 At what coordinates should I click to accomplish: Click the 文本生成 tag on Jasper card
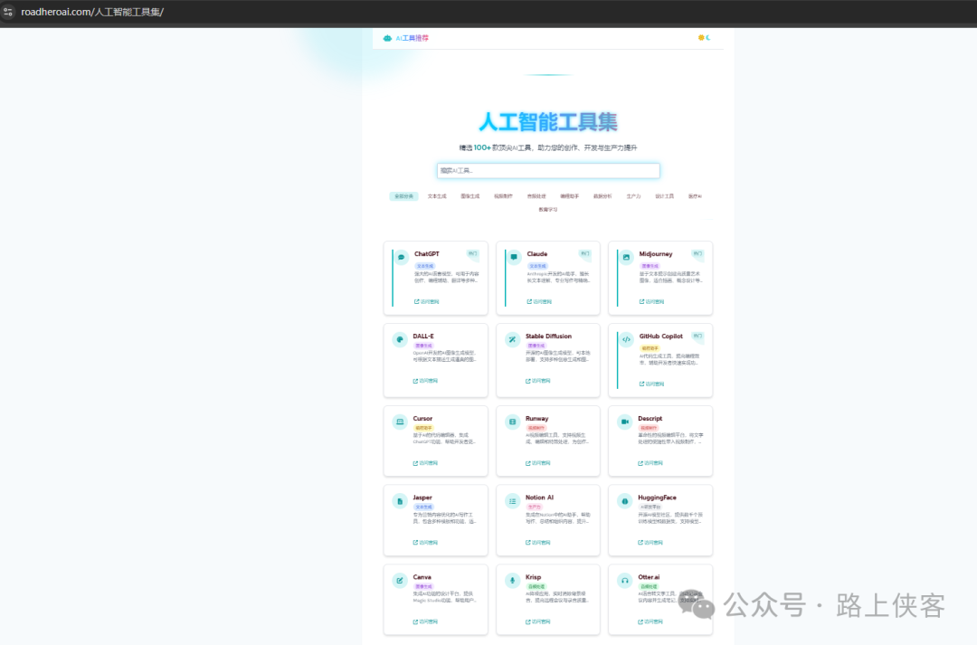tap(423, 507)
